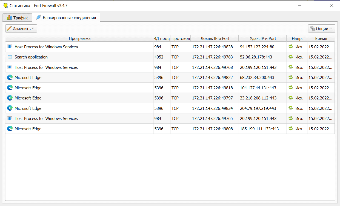Screen dimensions: 340x206
Task: Click the Время column header
Action: pos(321,39)
